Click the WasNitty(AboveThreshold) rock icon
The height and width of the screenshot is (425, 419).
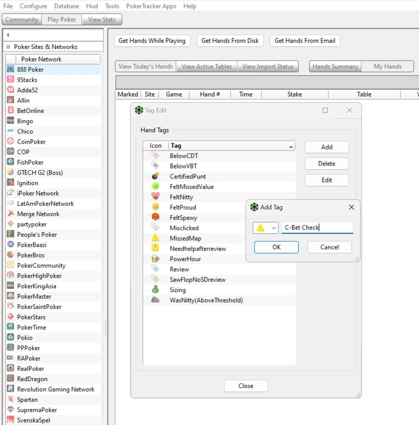pos(155,300)
